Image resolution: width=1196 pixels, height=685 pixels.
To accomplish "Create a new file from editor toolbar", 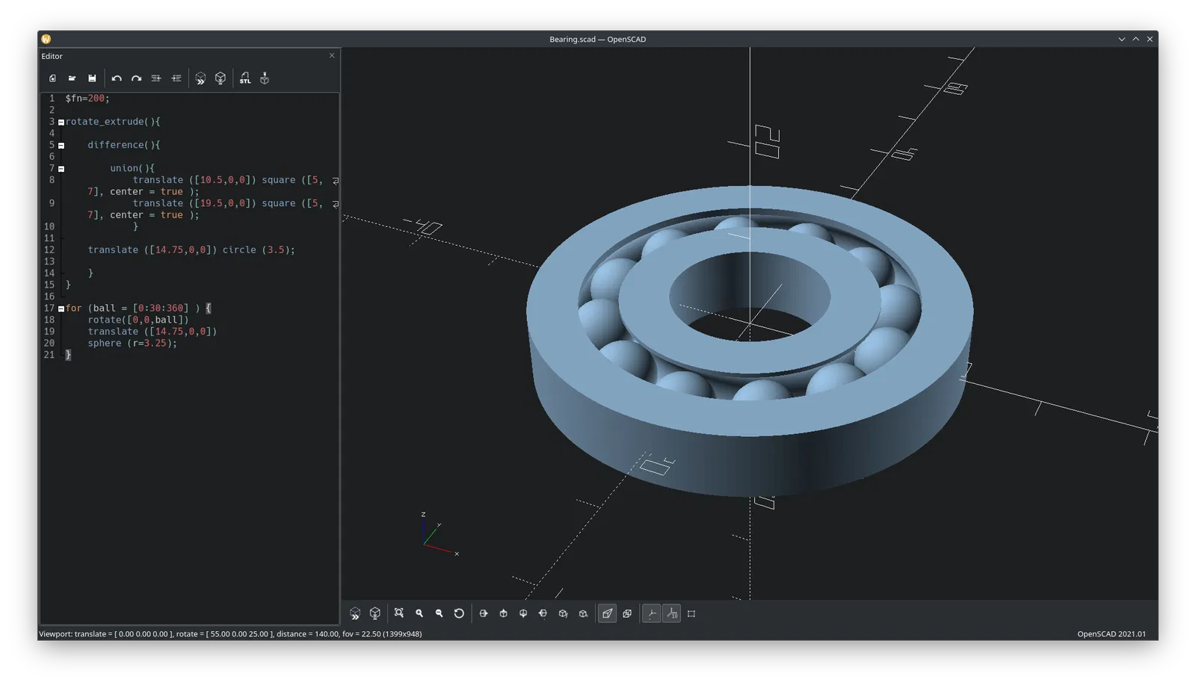I will pos(52,78).
